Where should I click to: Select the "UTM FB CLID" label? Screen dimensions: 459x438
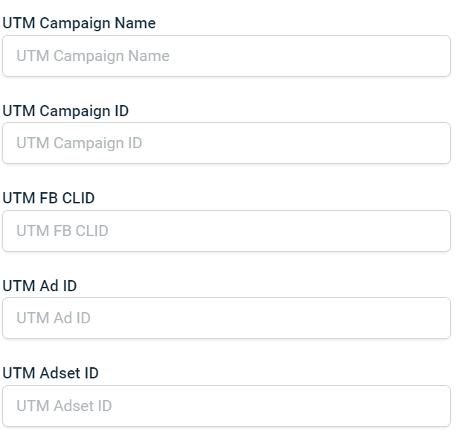tap(49, 198)
